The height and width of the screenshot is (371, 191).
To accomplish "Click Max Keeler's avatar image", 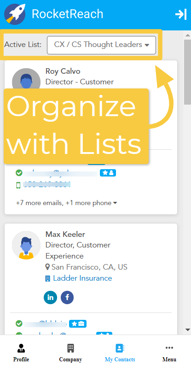I will click(x=26, y=245).
